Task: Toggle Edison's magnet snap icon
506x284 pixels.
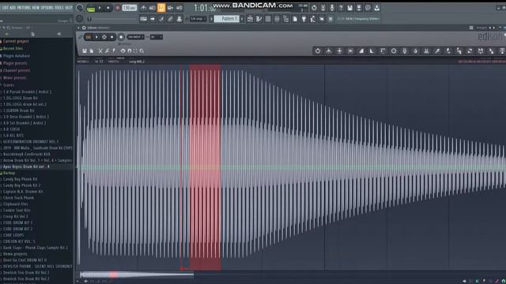Action: (130, 50)
